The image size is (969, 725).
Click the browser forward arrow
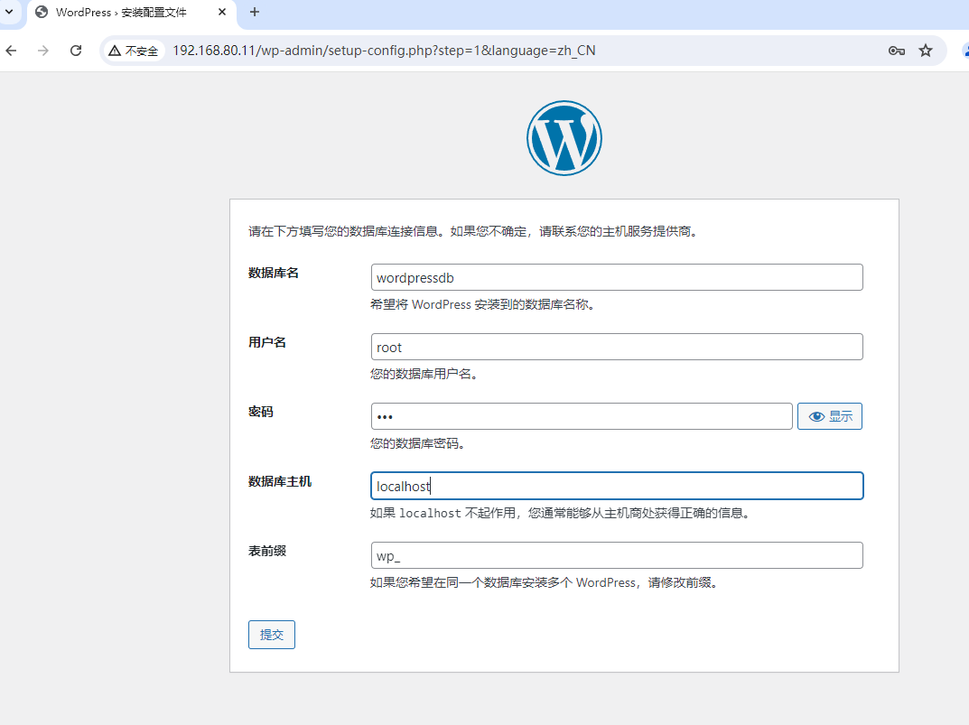[43, 51]
